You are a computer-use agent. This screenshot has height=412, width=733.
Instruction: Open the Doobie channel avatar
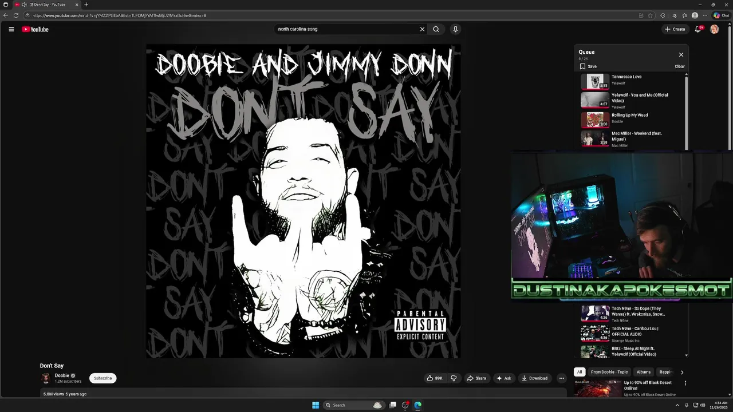tap(46, 378)
